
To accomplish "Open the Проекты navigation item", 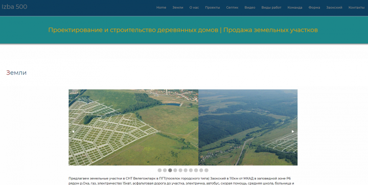I will click(213, 8).
